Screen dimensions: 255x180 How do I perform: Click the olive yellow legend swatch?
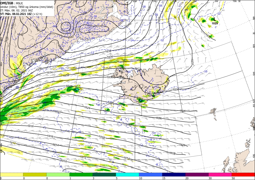(35, 174)
